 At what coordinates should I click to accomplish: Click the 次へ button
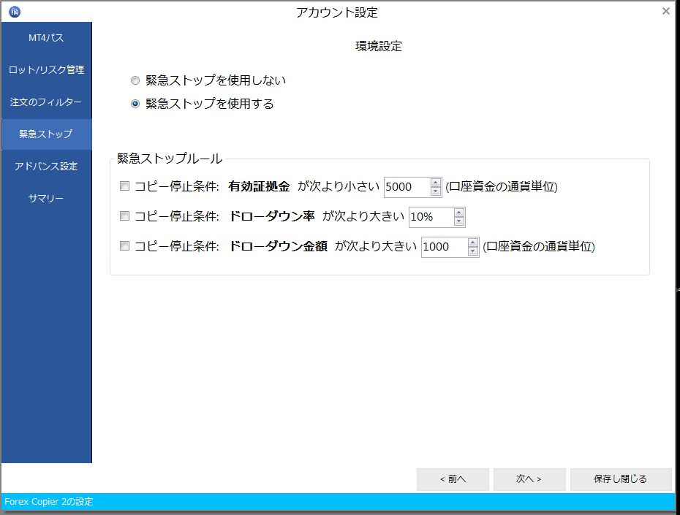[x=529, y=479]
